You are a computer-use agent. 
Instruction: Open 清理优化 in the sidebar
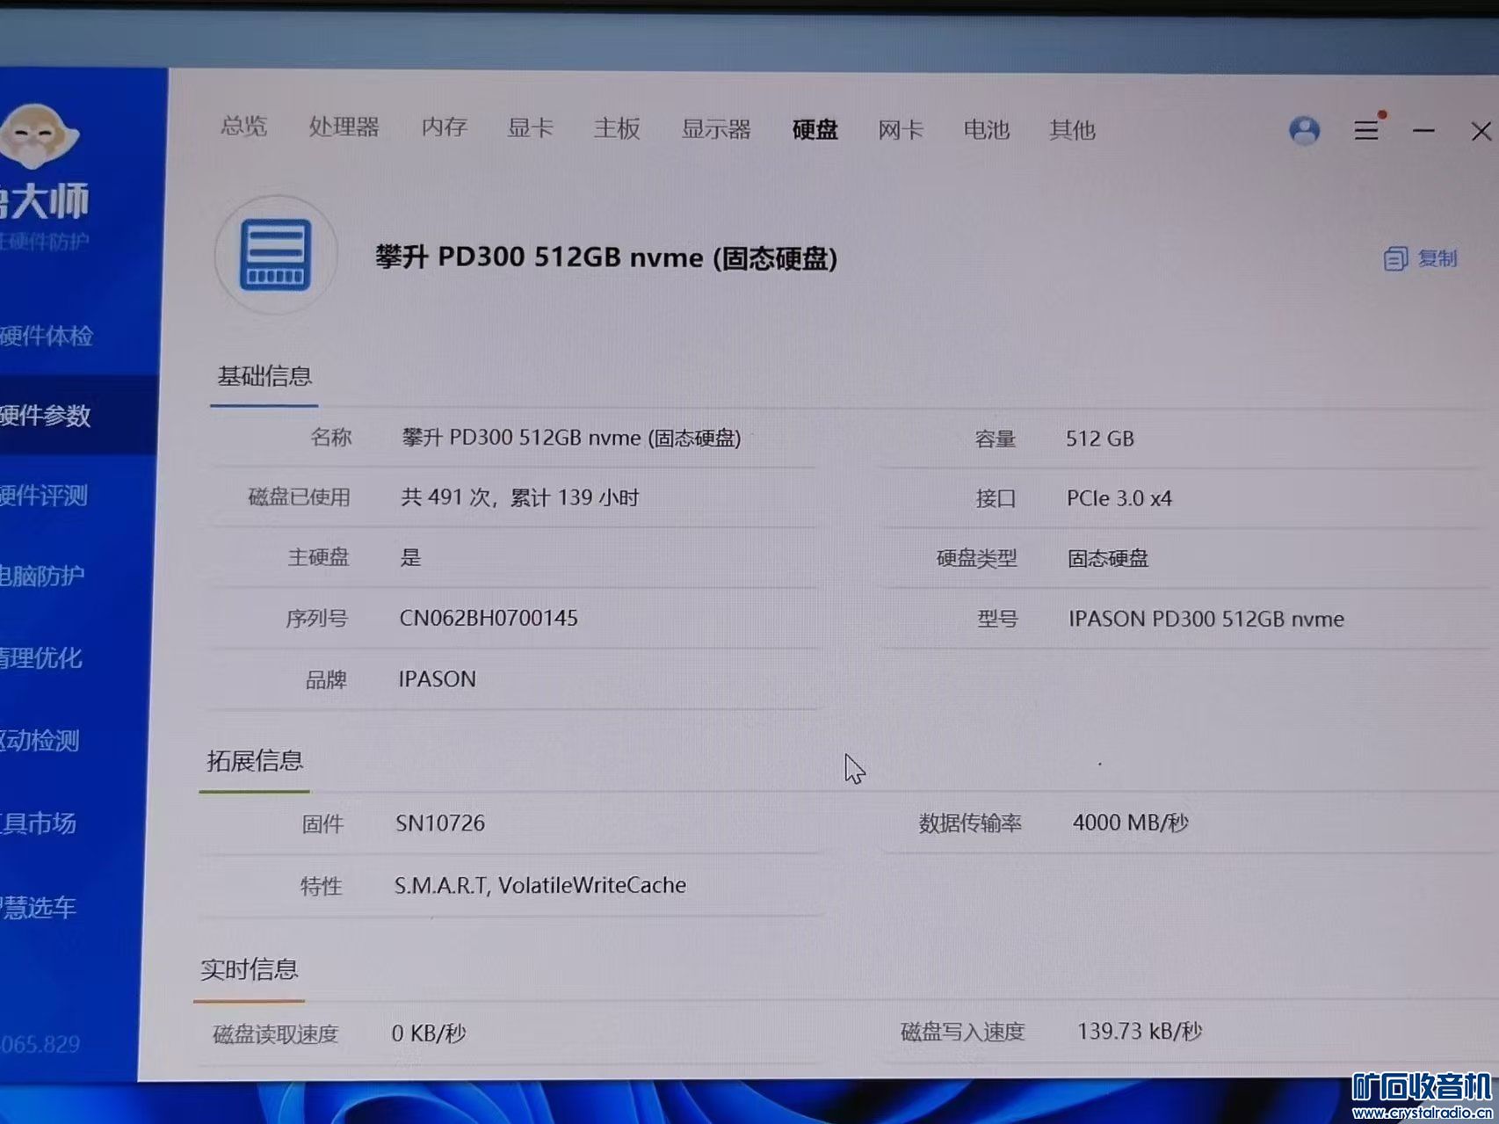41,657
